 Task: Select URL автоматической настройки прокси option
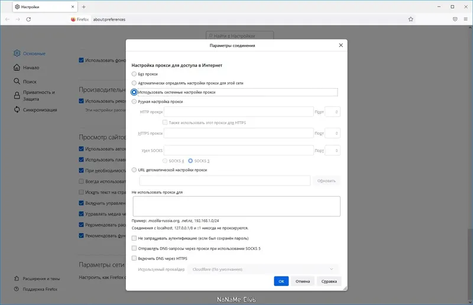point(134,170)
